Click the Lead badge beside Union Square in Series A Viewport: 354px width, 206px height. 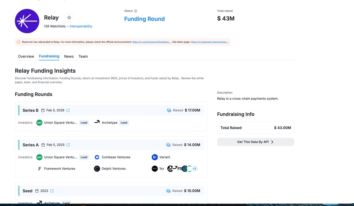[84, 157]
